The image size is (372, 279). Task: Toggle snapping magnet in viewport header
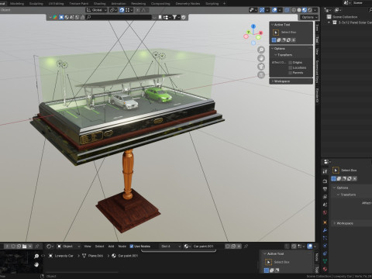[x=122, y=10]
